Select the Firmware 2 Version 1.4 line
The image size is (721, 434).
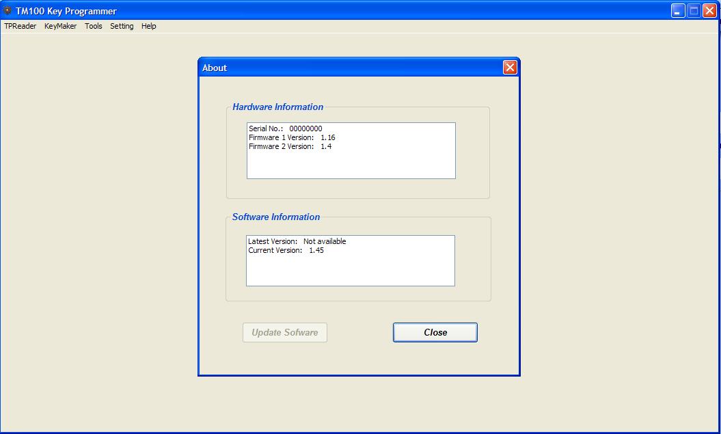(290, 146)
